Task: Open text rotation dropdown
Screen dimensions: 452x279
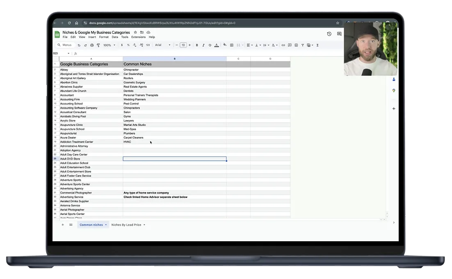Action: [274, 45]
